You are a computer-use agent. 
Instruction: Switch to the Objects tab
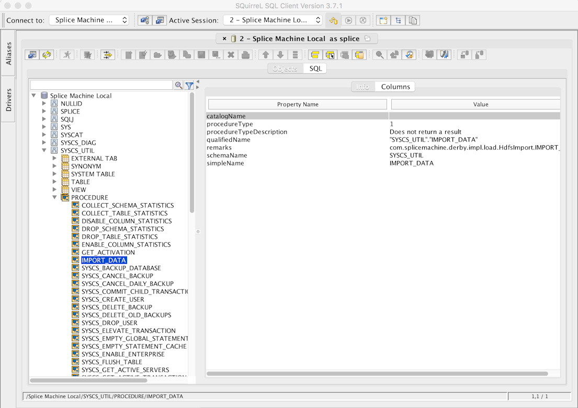click(285, 68)
